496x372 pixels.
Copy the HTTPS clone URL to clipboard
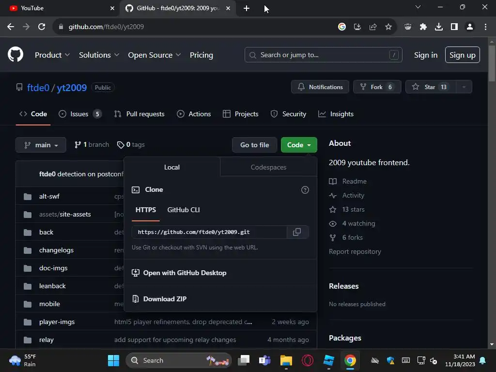(297, 232)
